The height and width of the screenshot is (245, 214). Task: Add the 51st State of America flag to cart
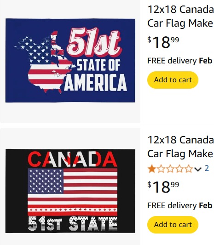(x=173, y=80)
